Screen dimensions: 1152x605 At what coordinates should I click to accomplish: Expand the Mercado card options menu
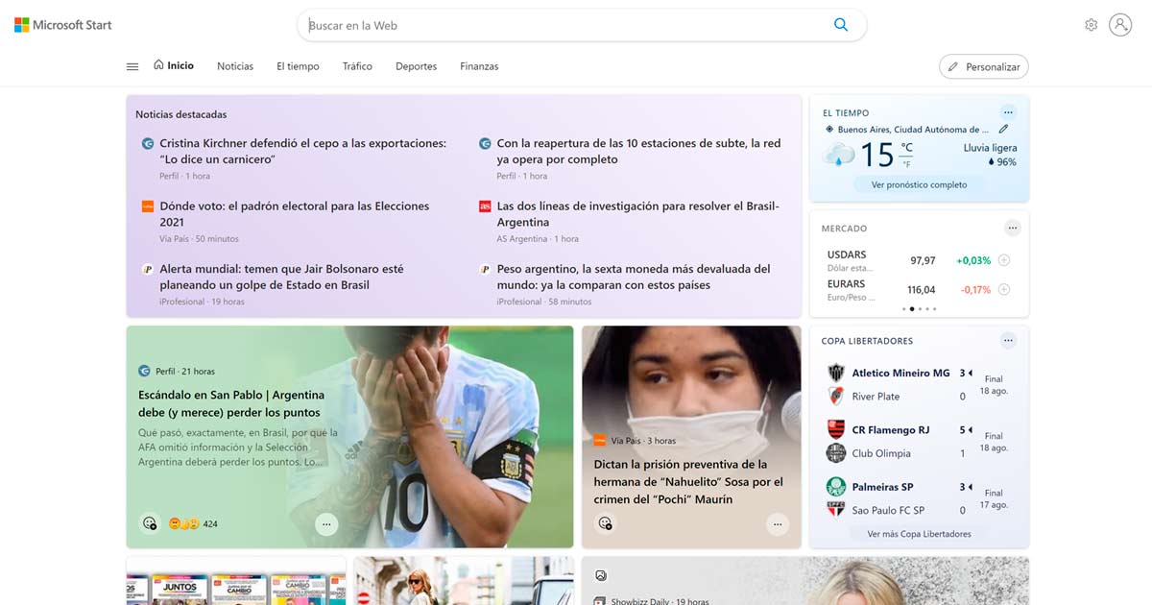pos(1013,229)
